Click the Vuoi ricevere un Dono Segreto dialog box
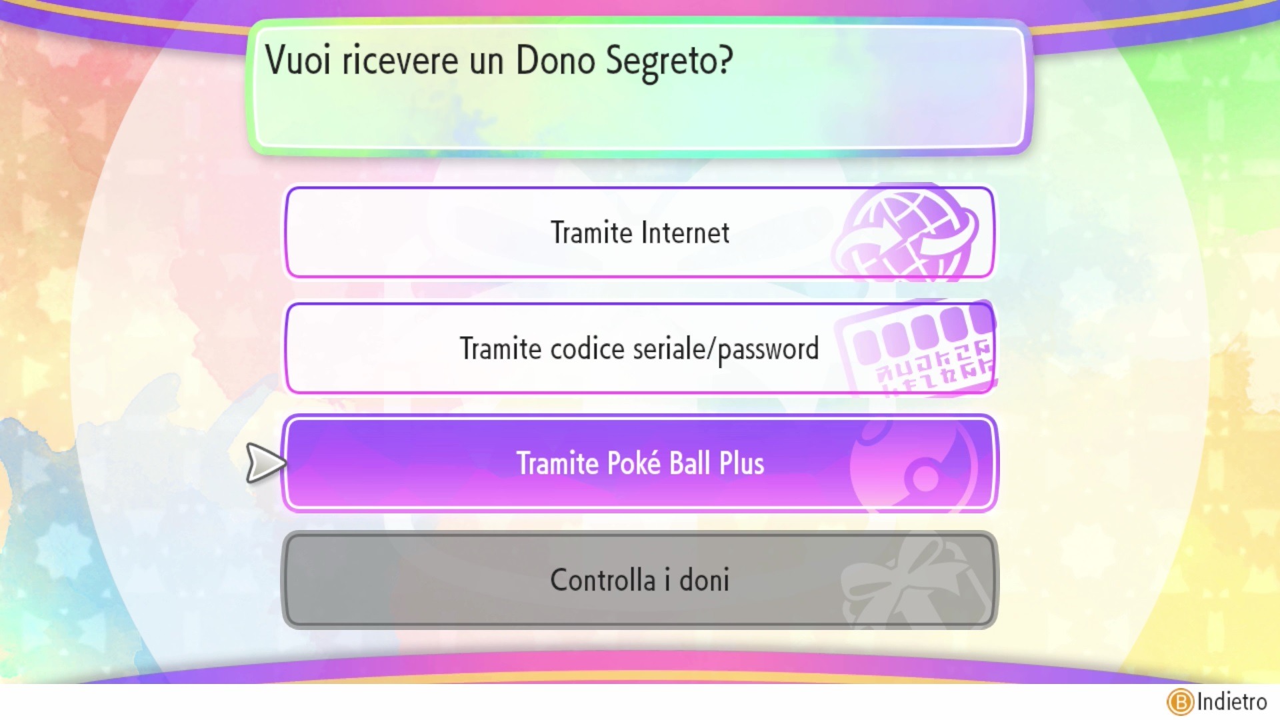 pos(640,87)
